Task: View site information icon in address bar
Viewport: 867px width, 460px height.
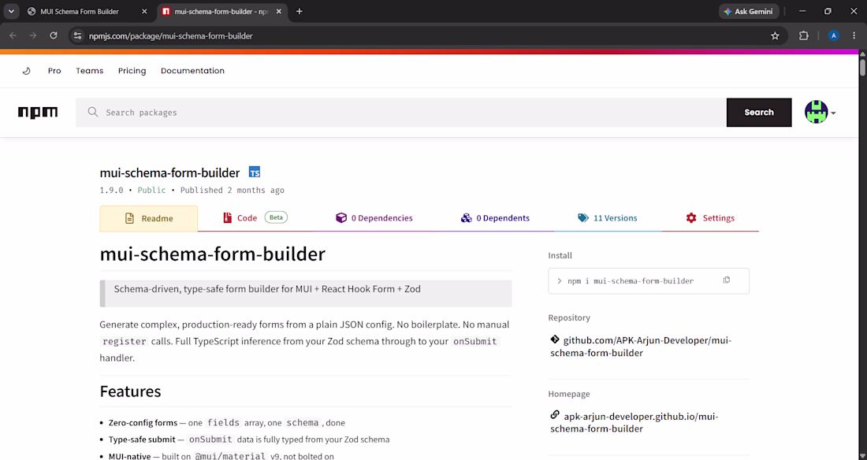Action: click(78, 36)
